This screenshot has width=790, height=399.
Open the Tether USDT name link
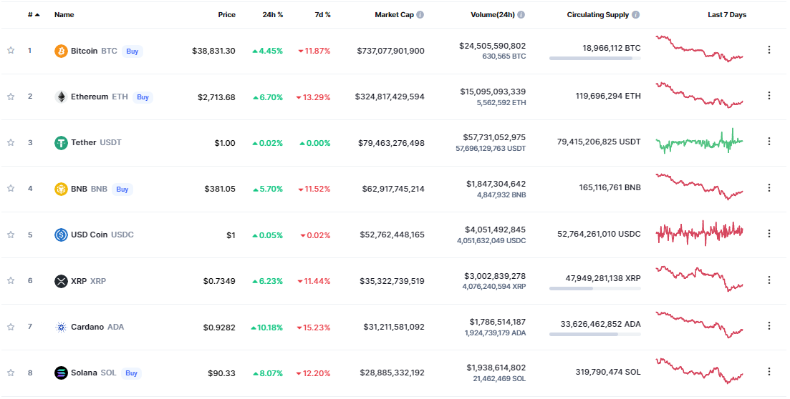point(96,142)
